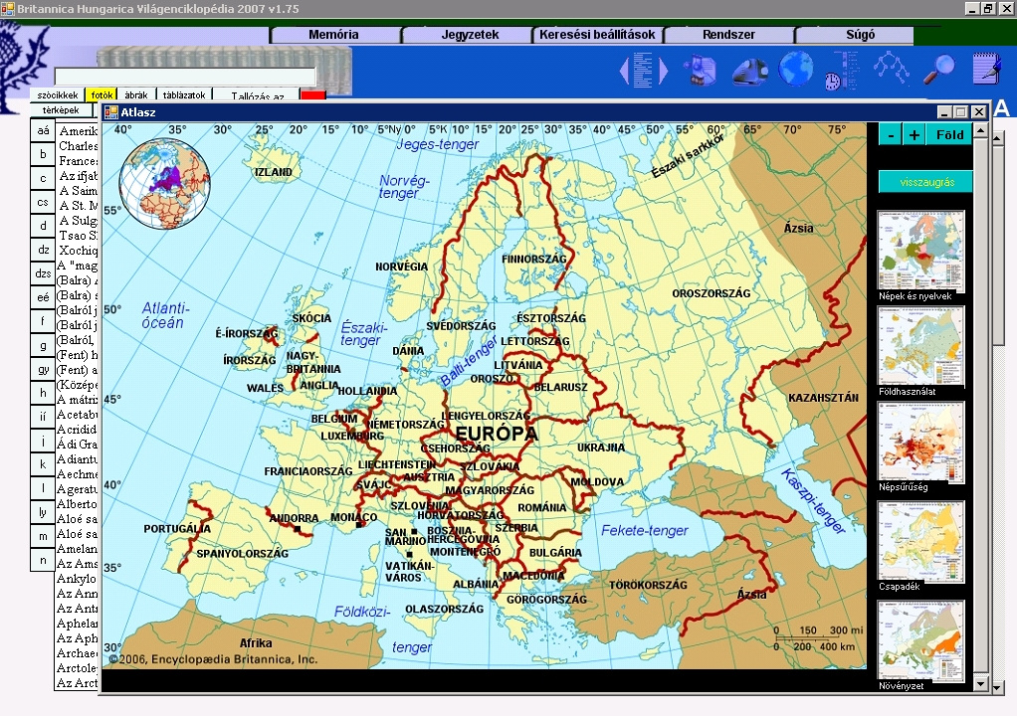Open the Csapadék map thumbnail
This screenshot has height=716, width=1017.
pyautogui.click(x=920, y=541)
